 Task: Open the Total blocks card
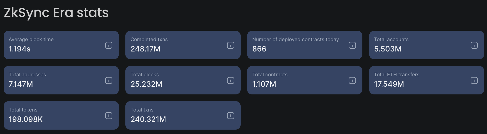click(x=183, y=80)
